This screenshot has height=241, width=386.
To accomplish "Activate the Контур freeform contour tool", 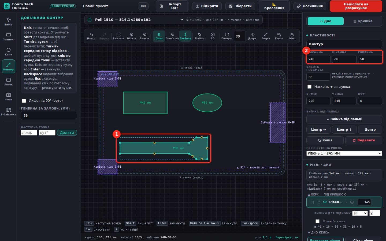I will pos(8,66).
